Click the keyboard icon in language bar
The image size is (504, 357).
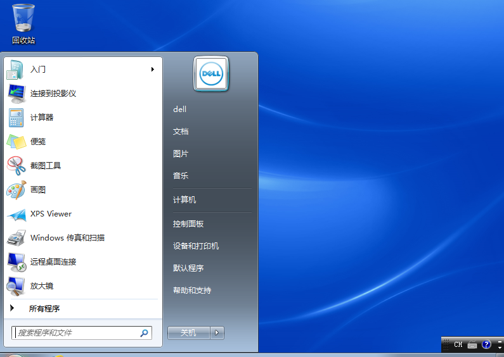point(472,345)
